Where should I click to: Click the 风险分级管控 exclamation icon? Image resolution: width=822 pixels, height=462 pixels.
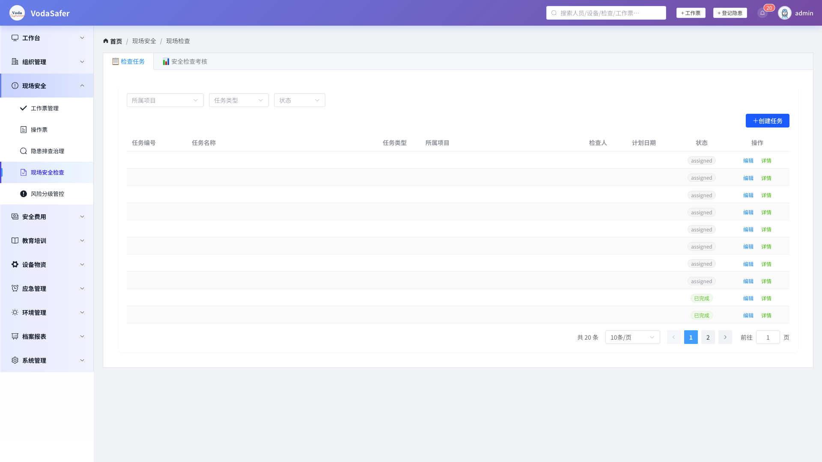(24, 194)
